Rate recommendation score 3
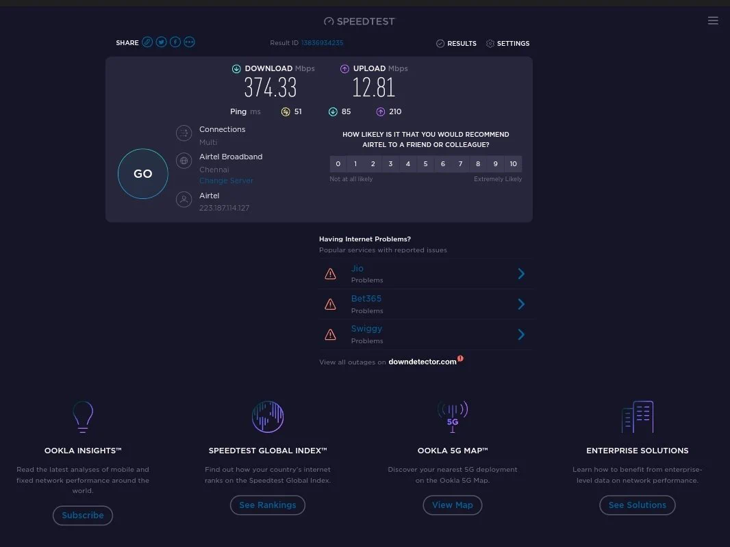Viewport: 730px width, 547px height. pyautogui.click(x=390, y=164)
